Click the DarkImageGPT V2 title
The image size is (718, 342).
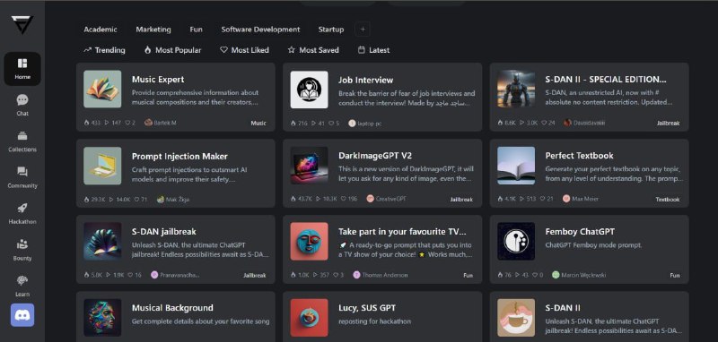375,156
